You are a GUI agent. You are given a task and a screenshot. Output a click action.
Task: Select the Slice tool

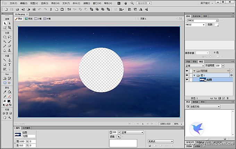(9, 78)
